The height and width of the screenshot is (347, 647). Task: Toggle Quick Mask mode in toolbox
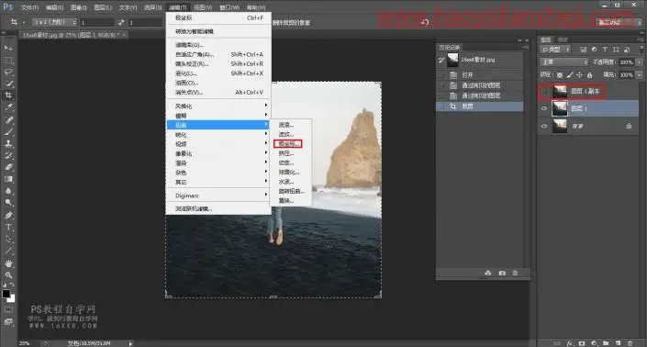tap(8, 309)
